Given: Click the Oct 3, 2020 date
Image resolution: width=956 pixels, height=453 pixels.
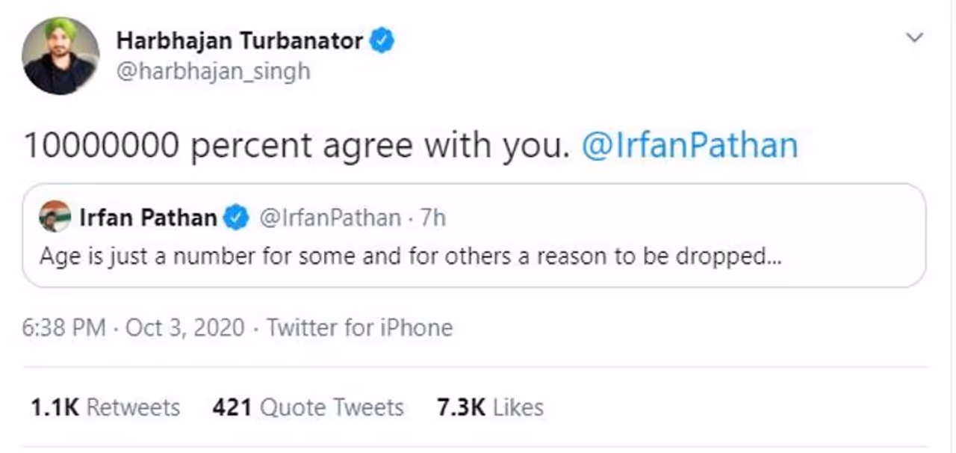Looking at the screenshot, I should coord(184,327).
